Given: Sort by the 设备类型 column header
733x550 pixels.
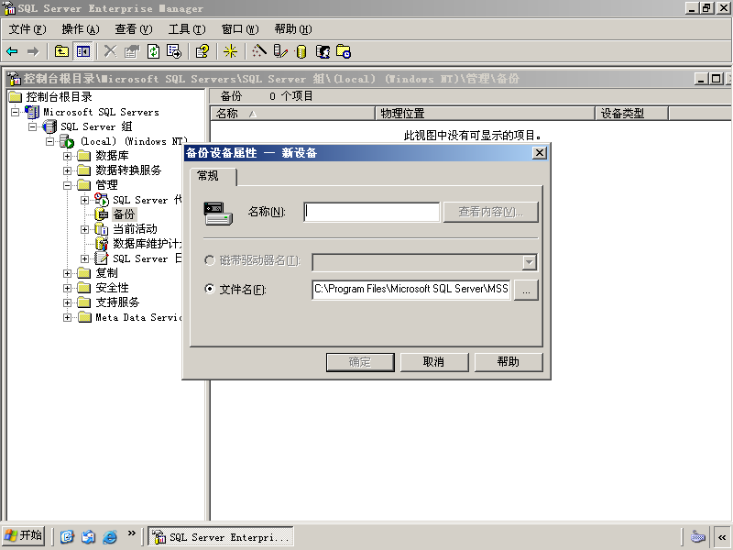Looking at the screenshot, I should coord(631,114).
